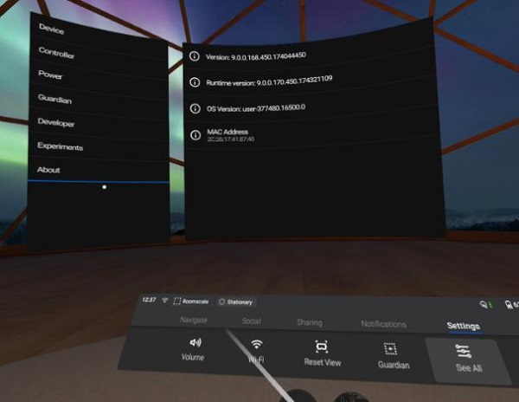Click info icon next to OS Version

(x=195, y=107)
